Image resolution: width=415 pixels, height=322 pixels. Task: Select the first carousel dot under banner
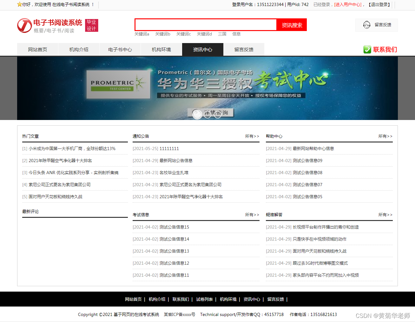click(x=197, y=115)
